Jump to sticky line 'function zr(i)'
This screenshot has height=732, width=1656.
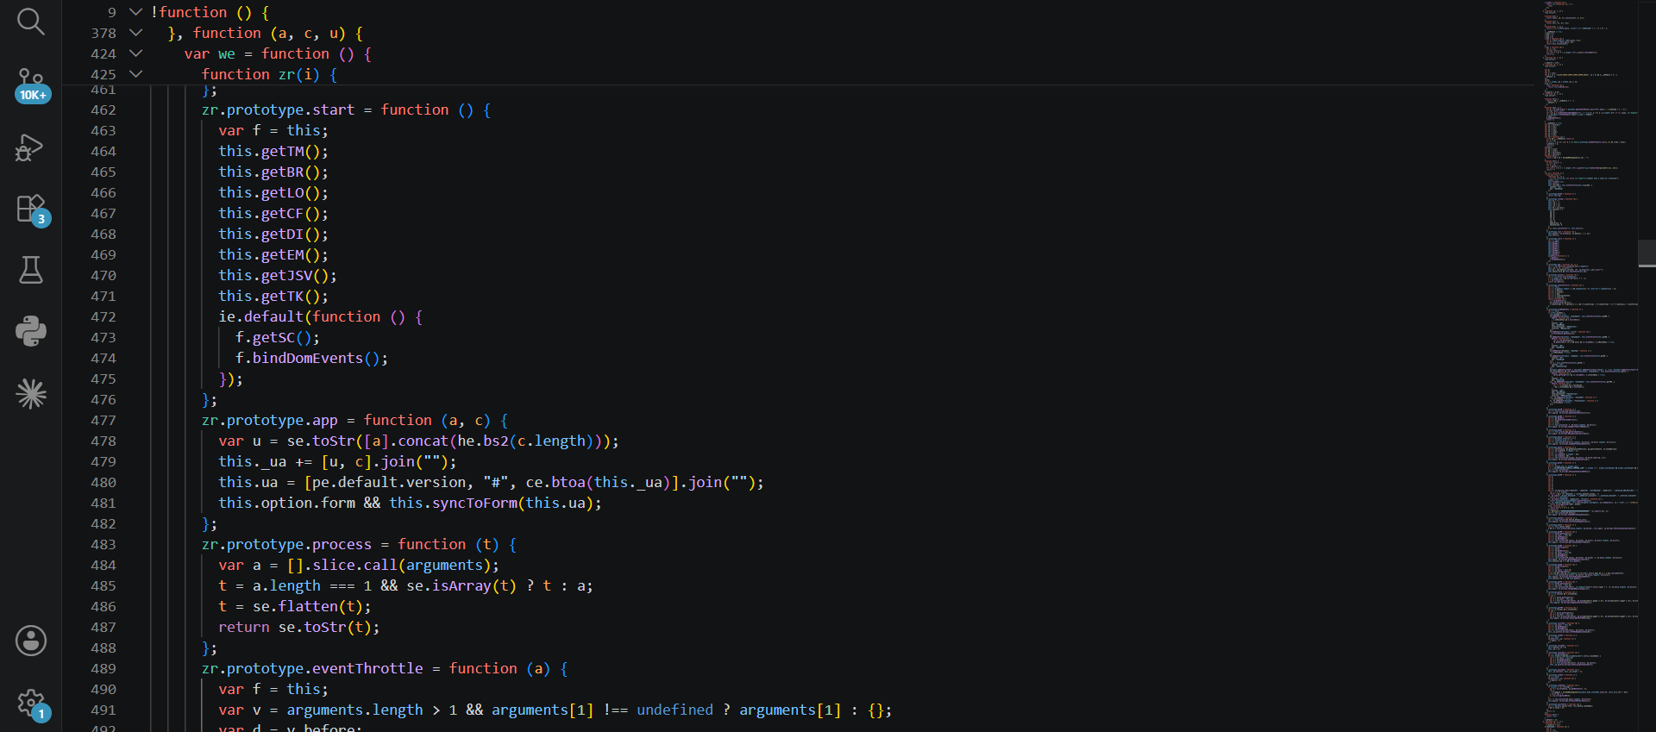(x=269, y=74)
